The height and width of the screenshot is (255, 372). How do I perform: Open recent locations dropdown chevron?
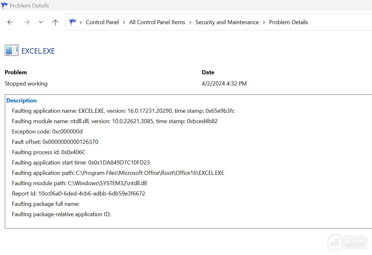41,22
